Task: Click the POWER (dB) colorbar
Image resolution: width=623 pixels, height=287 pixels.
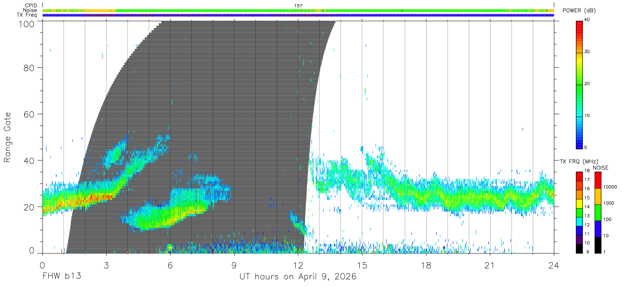Action: coord(579,84)
